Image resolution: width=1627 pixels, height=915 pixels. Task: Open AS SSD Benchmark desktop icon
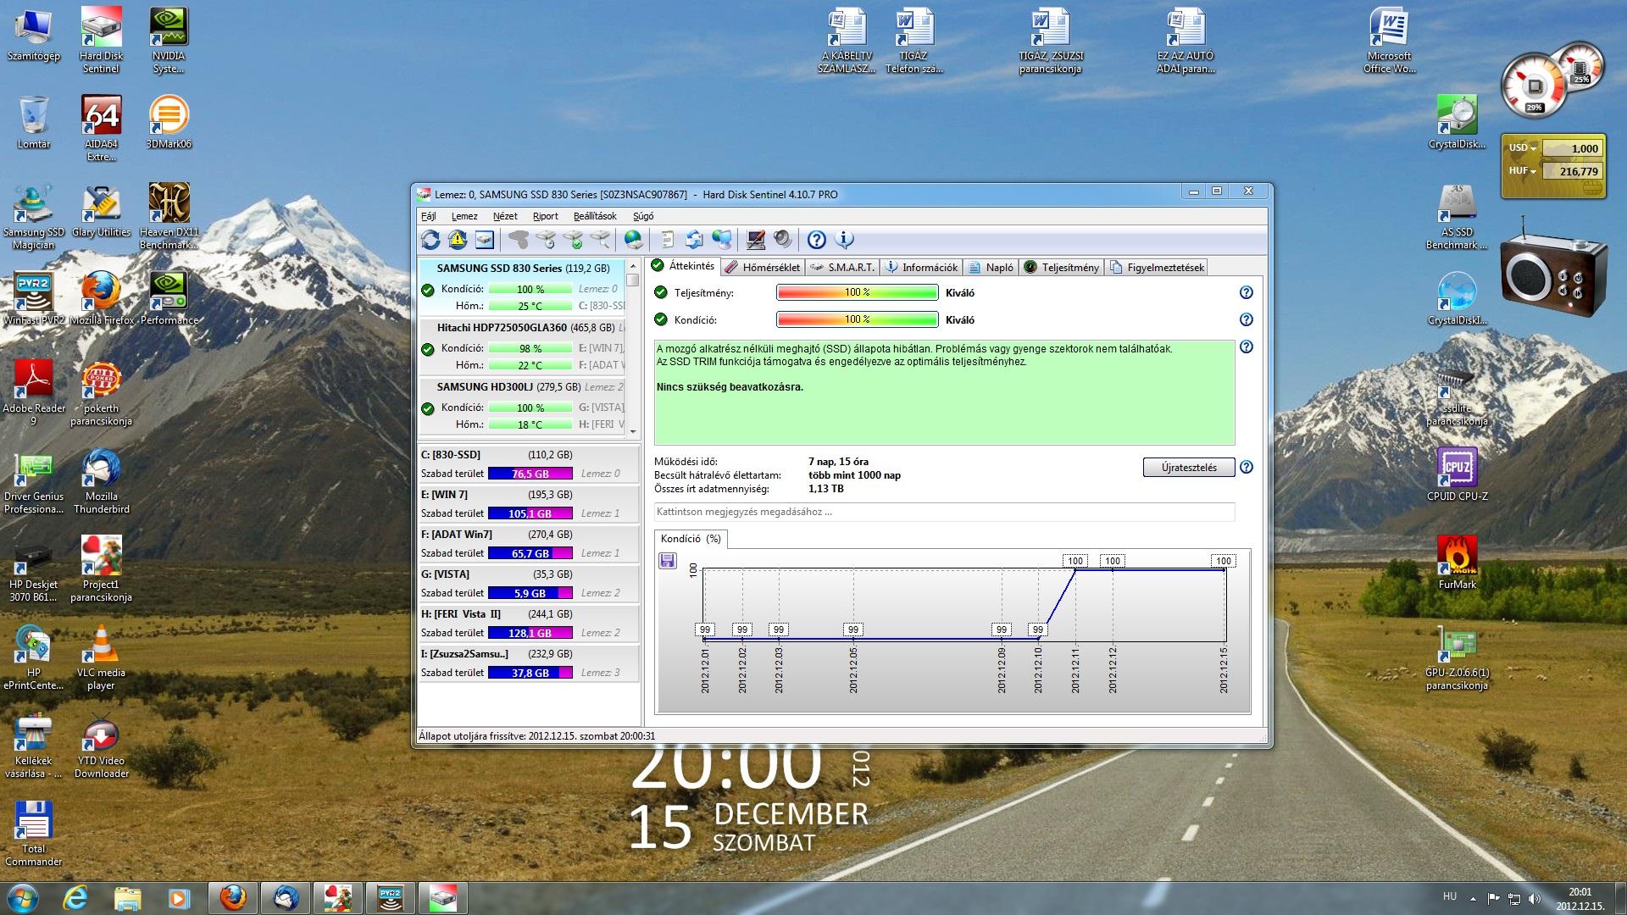pos(1457,218)
